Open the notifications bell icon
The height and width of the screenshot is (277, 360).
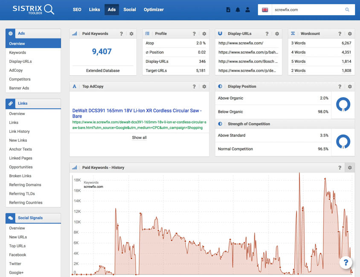click(x=238, y=10)
